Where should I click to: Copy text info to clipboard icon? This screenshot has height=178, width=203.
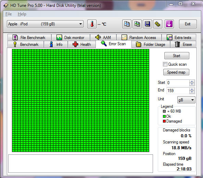coord(127,24)
